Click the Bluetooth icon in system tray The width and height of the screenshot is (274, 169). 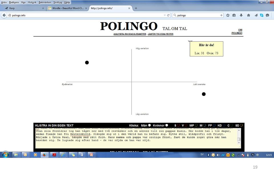pyautogui.click(x=208, y=155)
